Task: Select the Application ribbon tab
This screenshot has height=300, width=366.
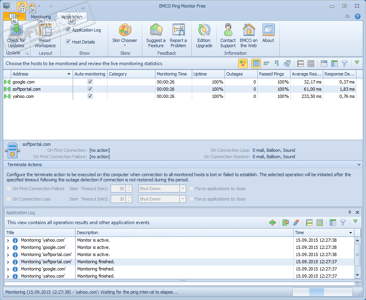Action: click(72, 17)
